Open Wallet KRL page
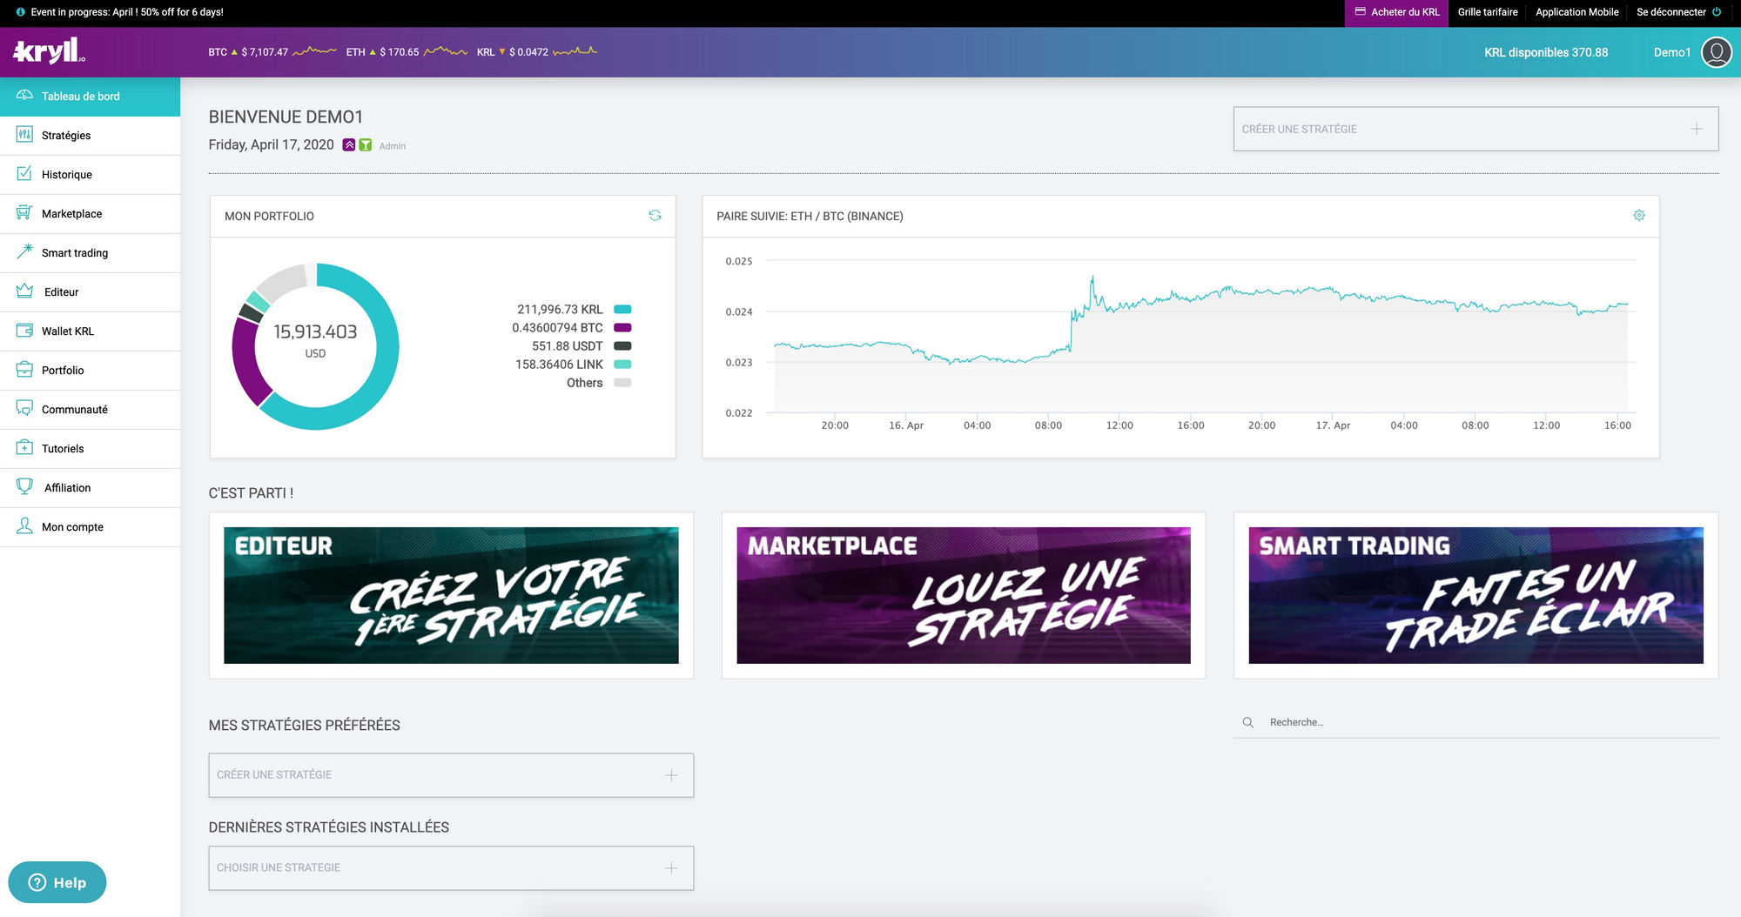This screenshot has width=1741, height=917. [91, 331]
